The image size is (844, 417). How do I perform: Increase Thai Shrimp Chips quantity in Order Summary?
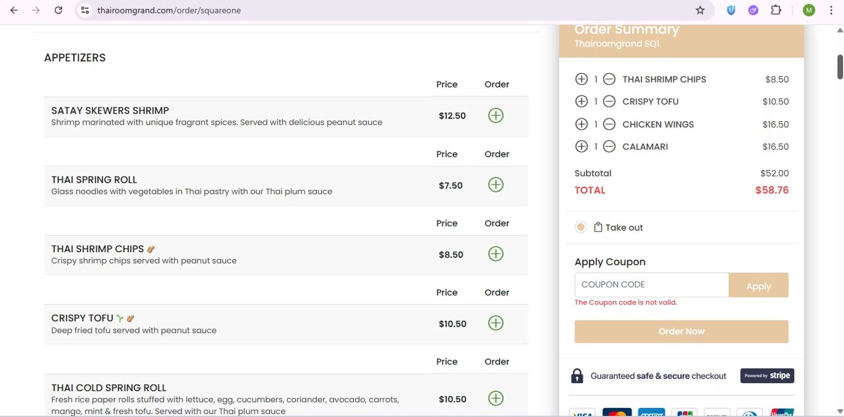tap(581, 79)
